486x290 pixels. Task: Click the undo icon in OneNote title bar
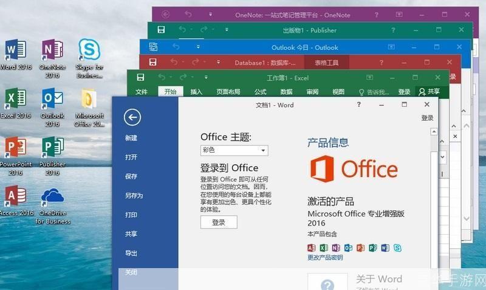(188, 14)
